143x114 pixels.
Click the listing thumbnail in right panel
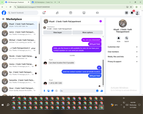pyautogui.click(x=123, y=23)
